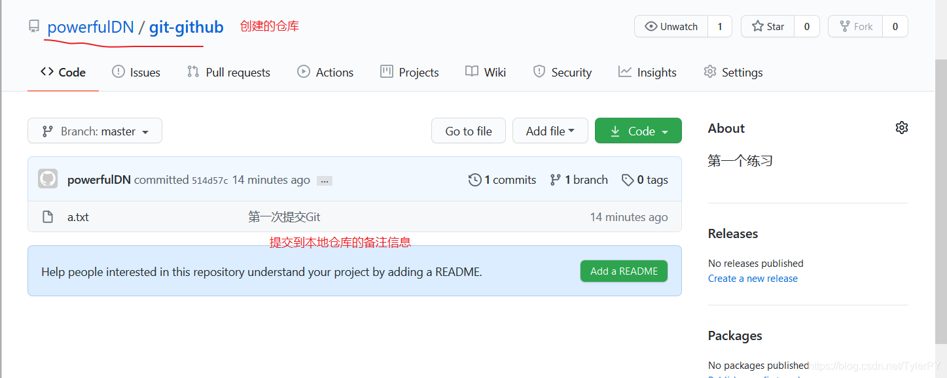
Task: Click the Fork button
Action: (855, 26)
